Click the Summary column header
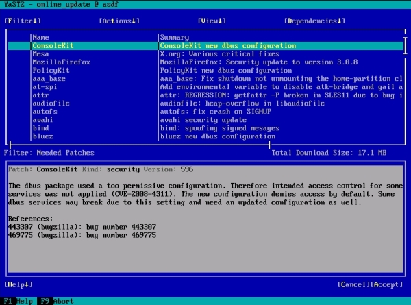 point(175,37)
